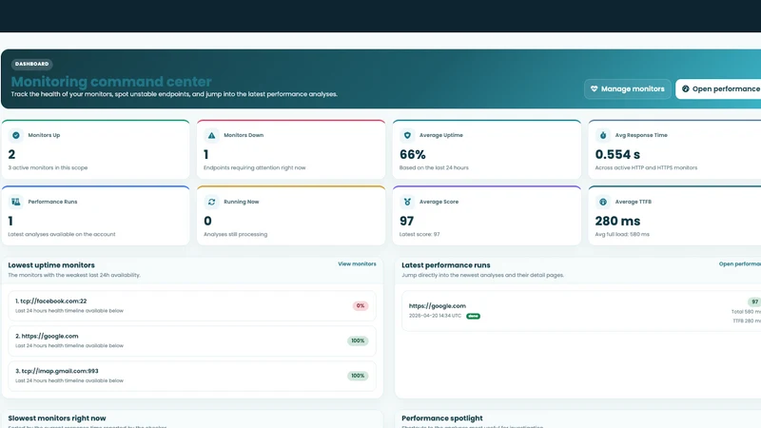Open the tcp://imap.gmail.com:993 monitor row
This screenshot has height=428, width=761.
pyautogui.click(x=192, y=376)
